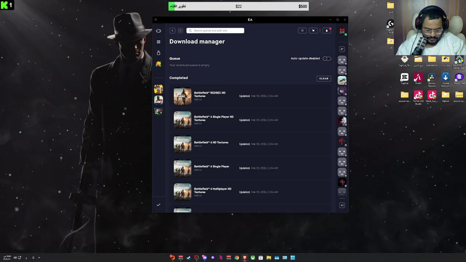The width and height of the screenshot is (466, 262).
Task: Open the shopping cart icon
Action: (x=313, y=31)
